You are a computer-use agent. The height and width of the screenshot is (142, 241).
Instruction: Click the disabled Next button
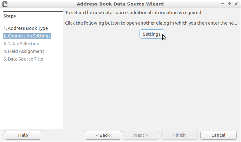pos(141,135)
